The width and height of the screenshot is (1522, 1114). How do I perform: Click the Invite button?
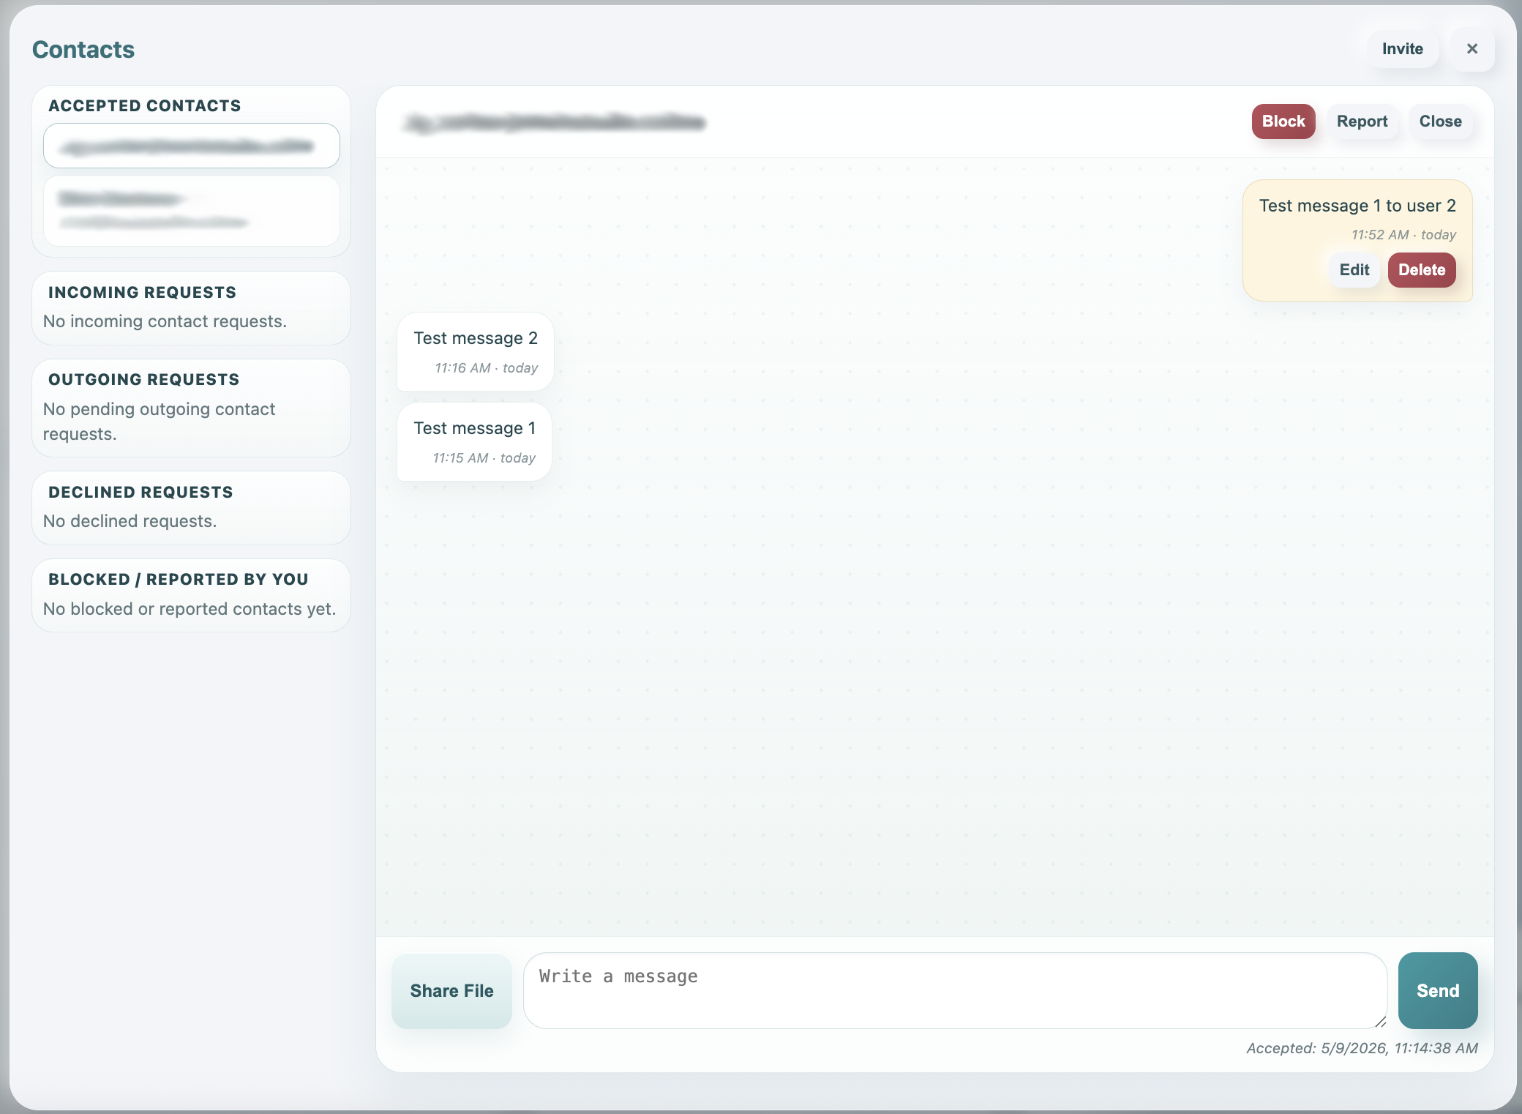tap(1402, 49)
